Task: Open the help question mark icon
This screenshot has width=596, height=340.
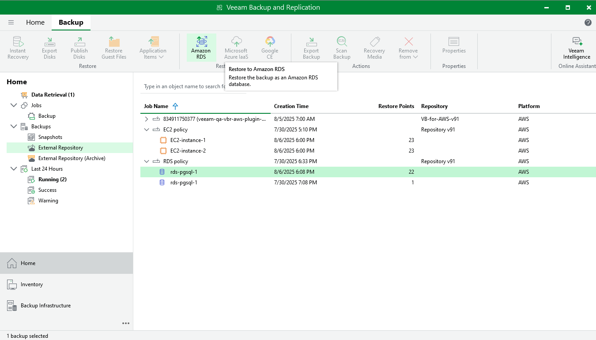Action: click(588, 22)
